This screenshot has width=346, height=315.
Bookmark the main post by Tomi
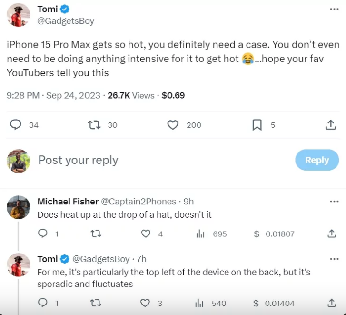tap(257, 125)
